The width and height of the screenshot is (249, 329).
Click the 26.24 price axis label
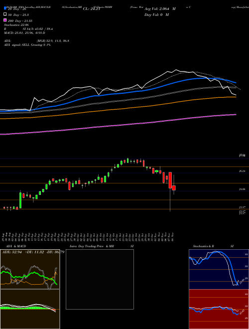242,171
